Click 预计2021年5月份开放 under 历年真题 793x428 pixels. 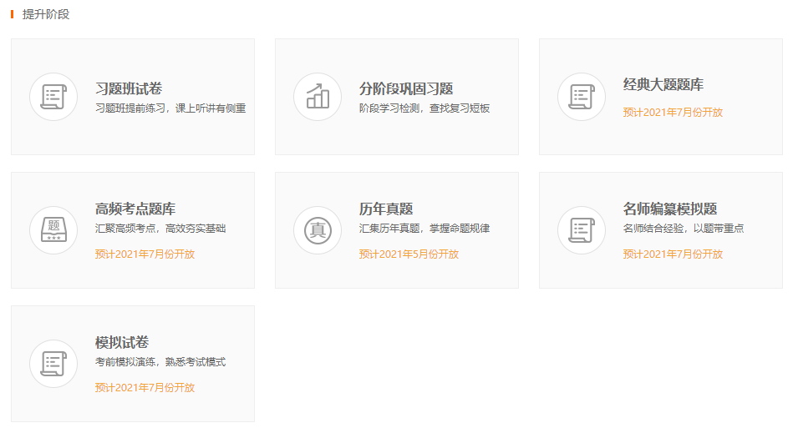click(x=409, y=254)
